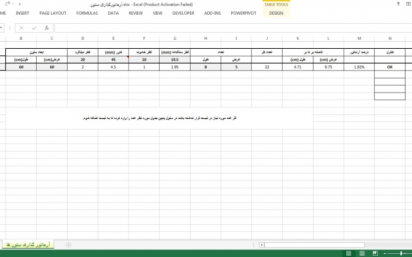Select cell showing 1.92%

click(x=359, y=67)
